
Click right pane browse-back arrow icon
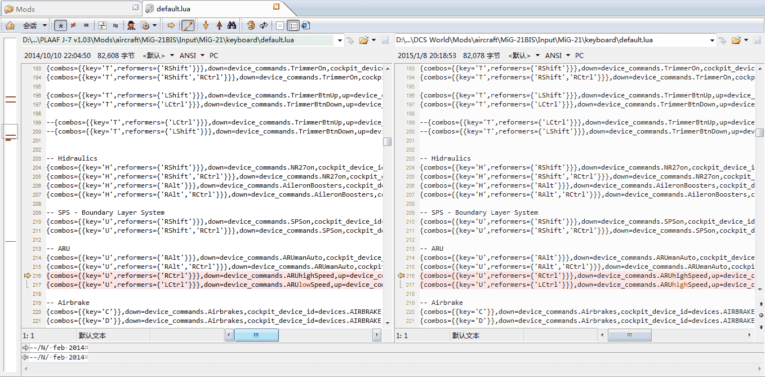[722, 40]
